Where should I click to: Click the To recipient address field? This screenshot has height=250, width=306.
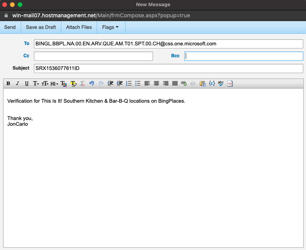coord(168,44)
